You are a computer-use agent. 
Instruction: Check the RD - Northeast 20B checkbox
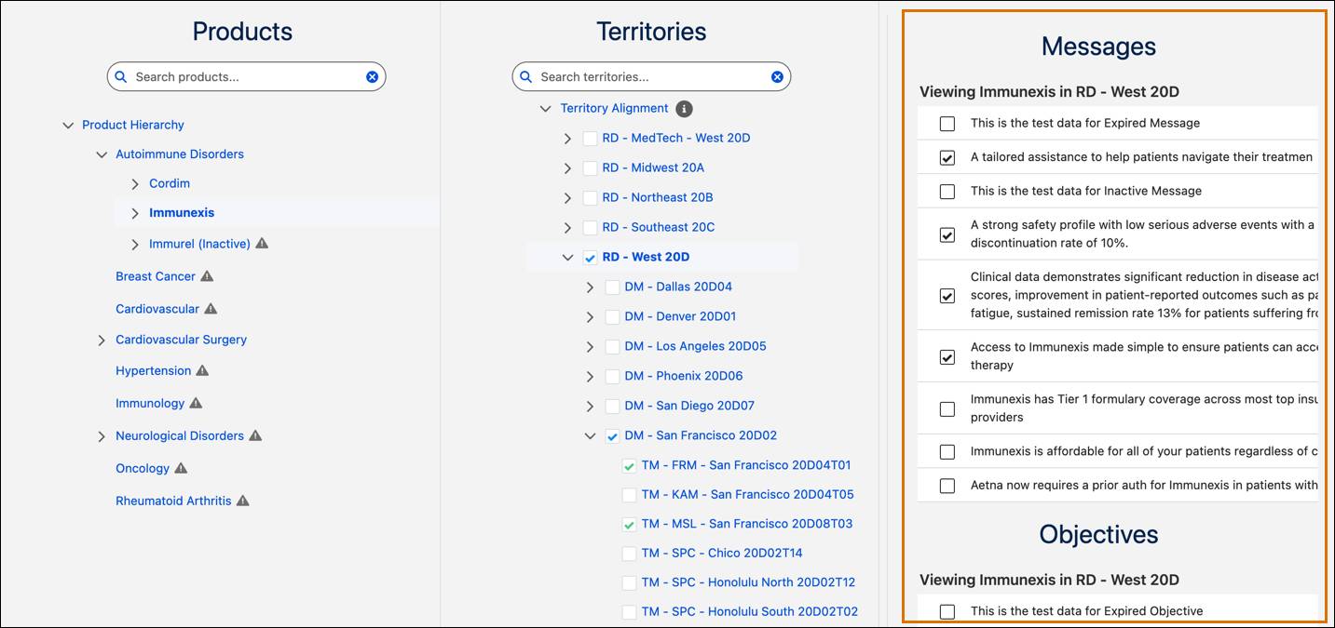pyautogui.click(x=590, y=198)
